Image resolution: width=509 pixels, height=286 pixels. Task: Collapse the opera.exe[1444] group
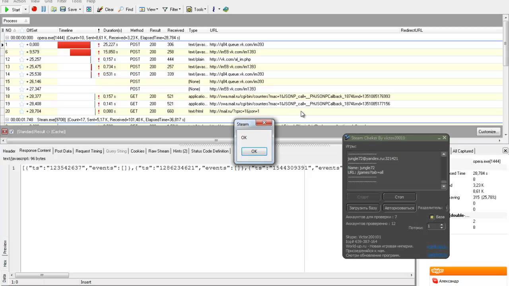[x=7, y=38]
